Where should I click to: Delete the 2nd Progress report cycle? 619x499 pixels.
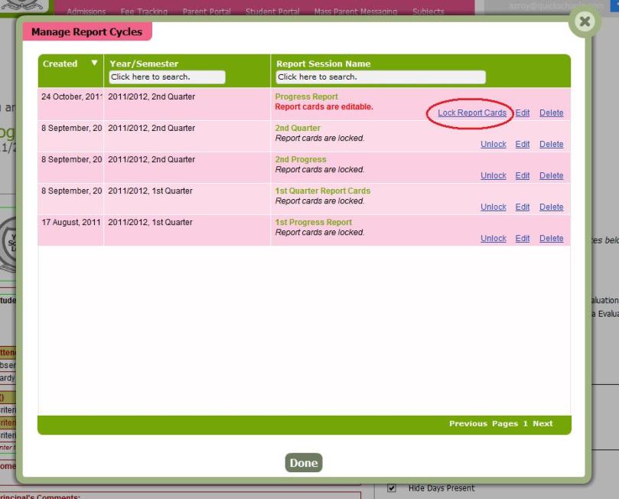click(551, 176)
